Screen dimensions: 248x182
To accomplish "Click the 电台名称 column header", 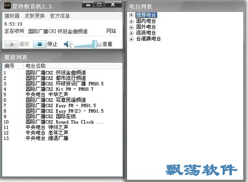I will pyautogui.click(x=36, y=66).
